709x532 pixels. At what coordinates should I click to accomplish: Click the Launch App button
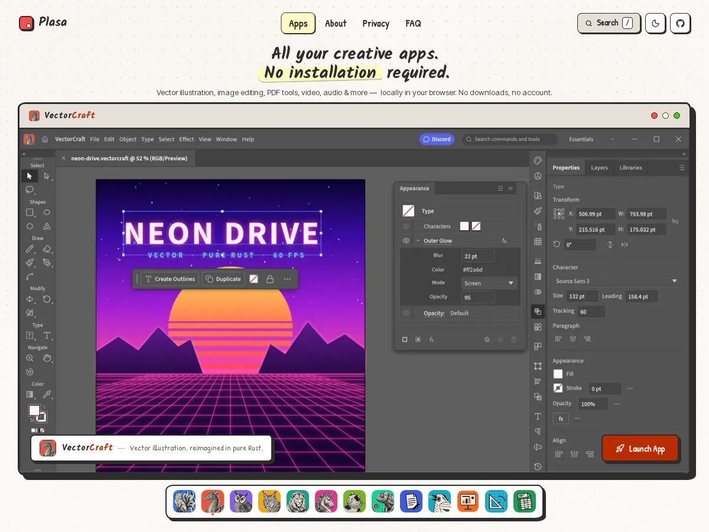(640, 448)
